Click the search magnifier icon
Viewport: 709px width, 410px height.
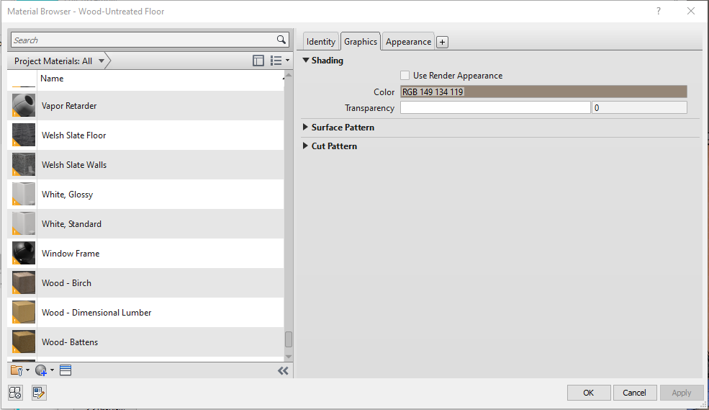point(281,40)
